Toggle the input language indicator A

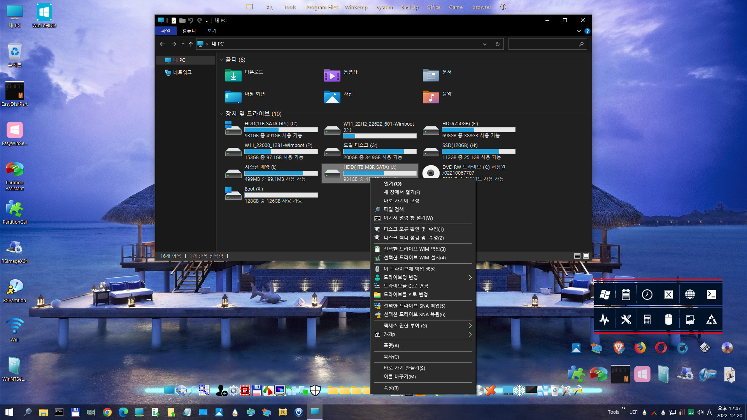(x=709, y=412)
